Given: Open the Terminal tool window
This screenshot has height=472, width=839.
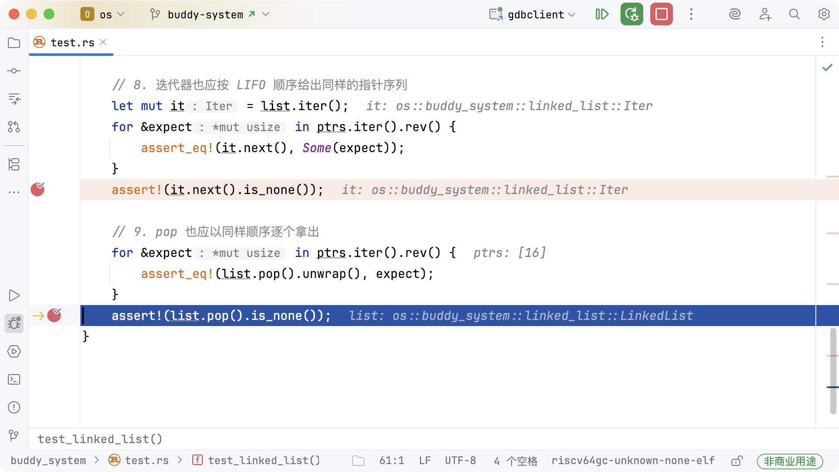Looking at the screenshot, I should point(14,379).
